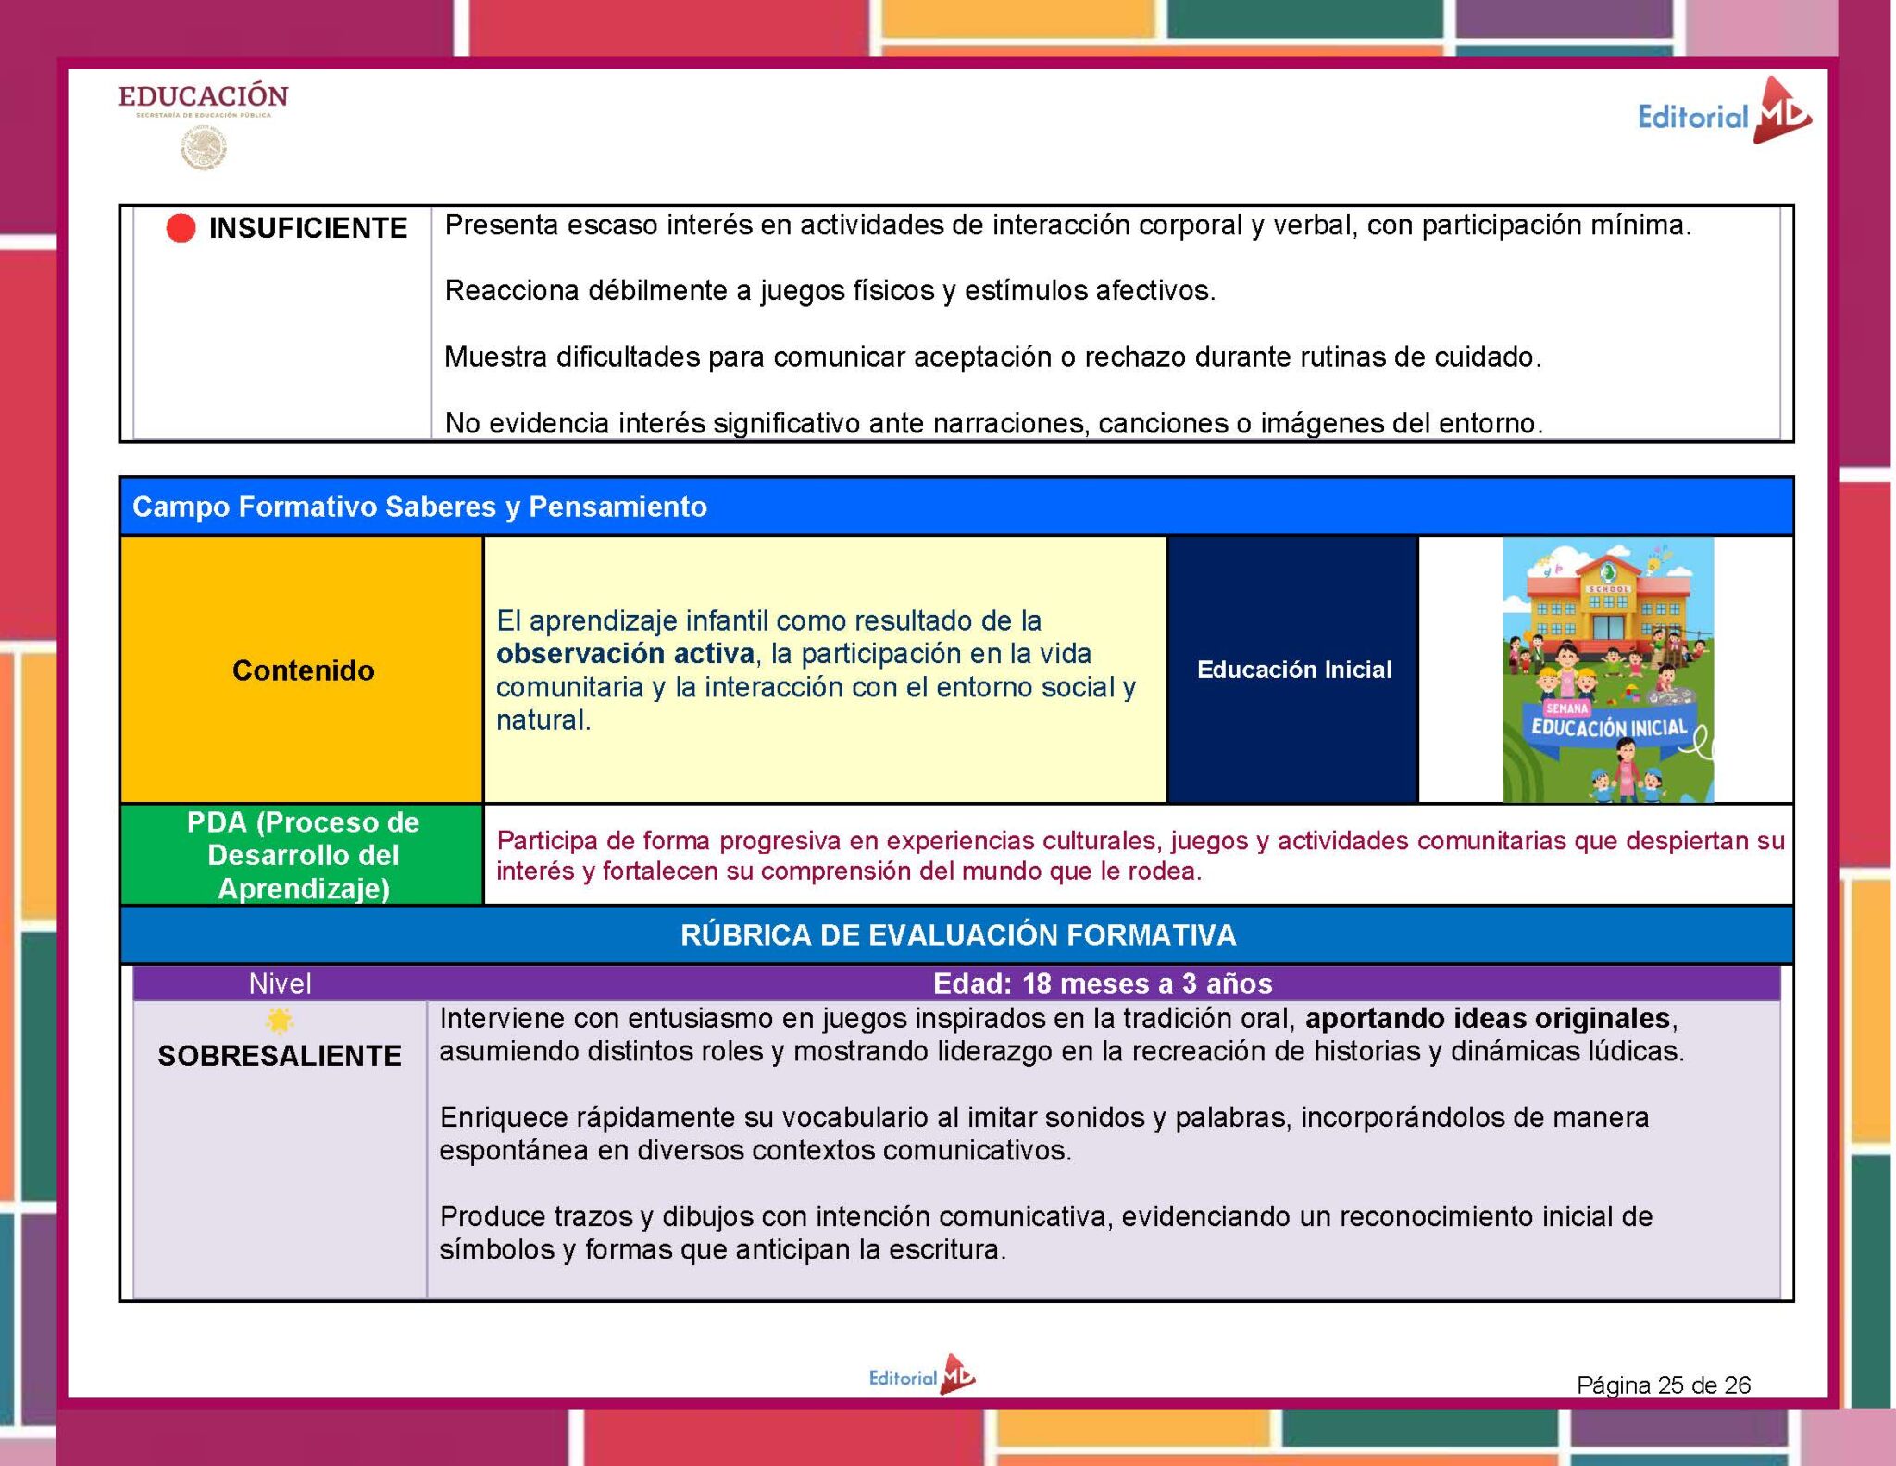Click the small Editorial MD footer logo

point(921,1376)
